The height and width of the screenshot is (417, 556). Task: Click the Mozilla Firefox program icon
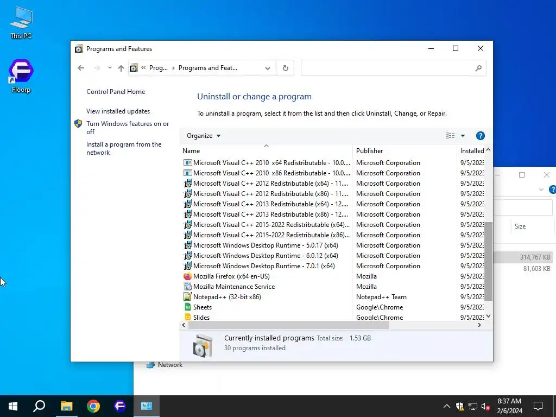pos(187,276)
